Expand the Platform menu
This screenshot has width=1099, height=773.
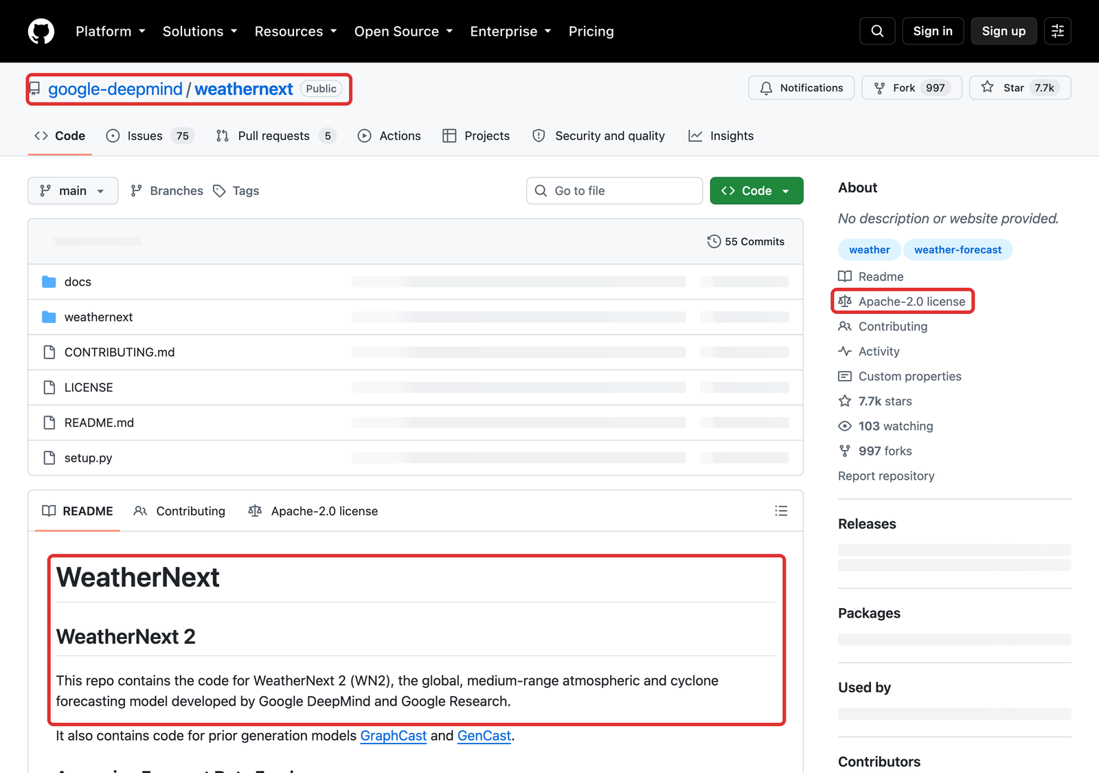pos(111,31)
